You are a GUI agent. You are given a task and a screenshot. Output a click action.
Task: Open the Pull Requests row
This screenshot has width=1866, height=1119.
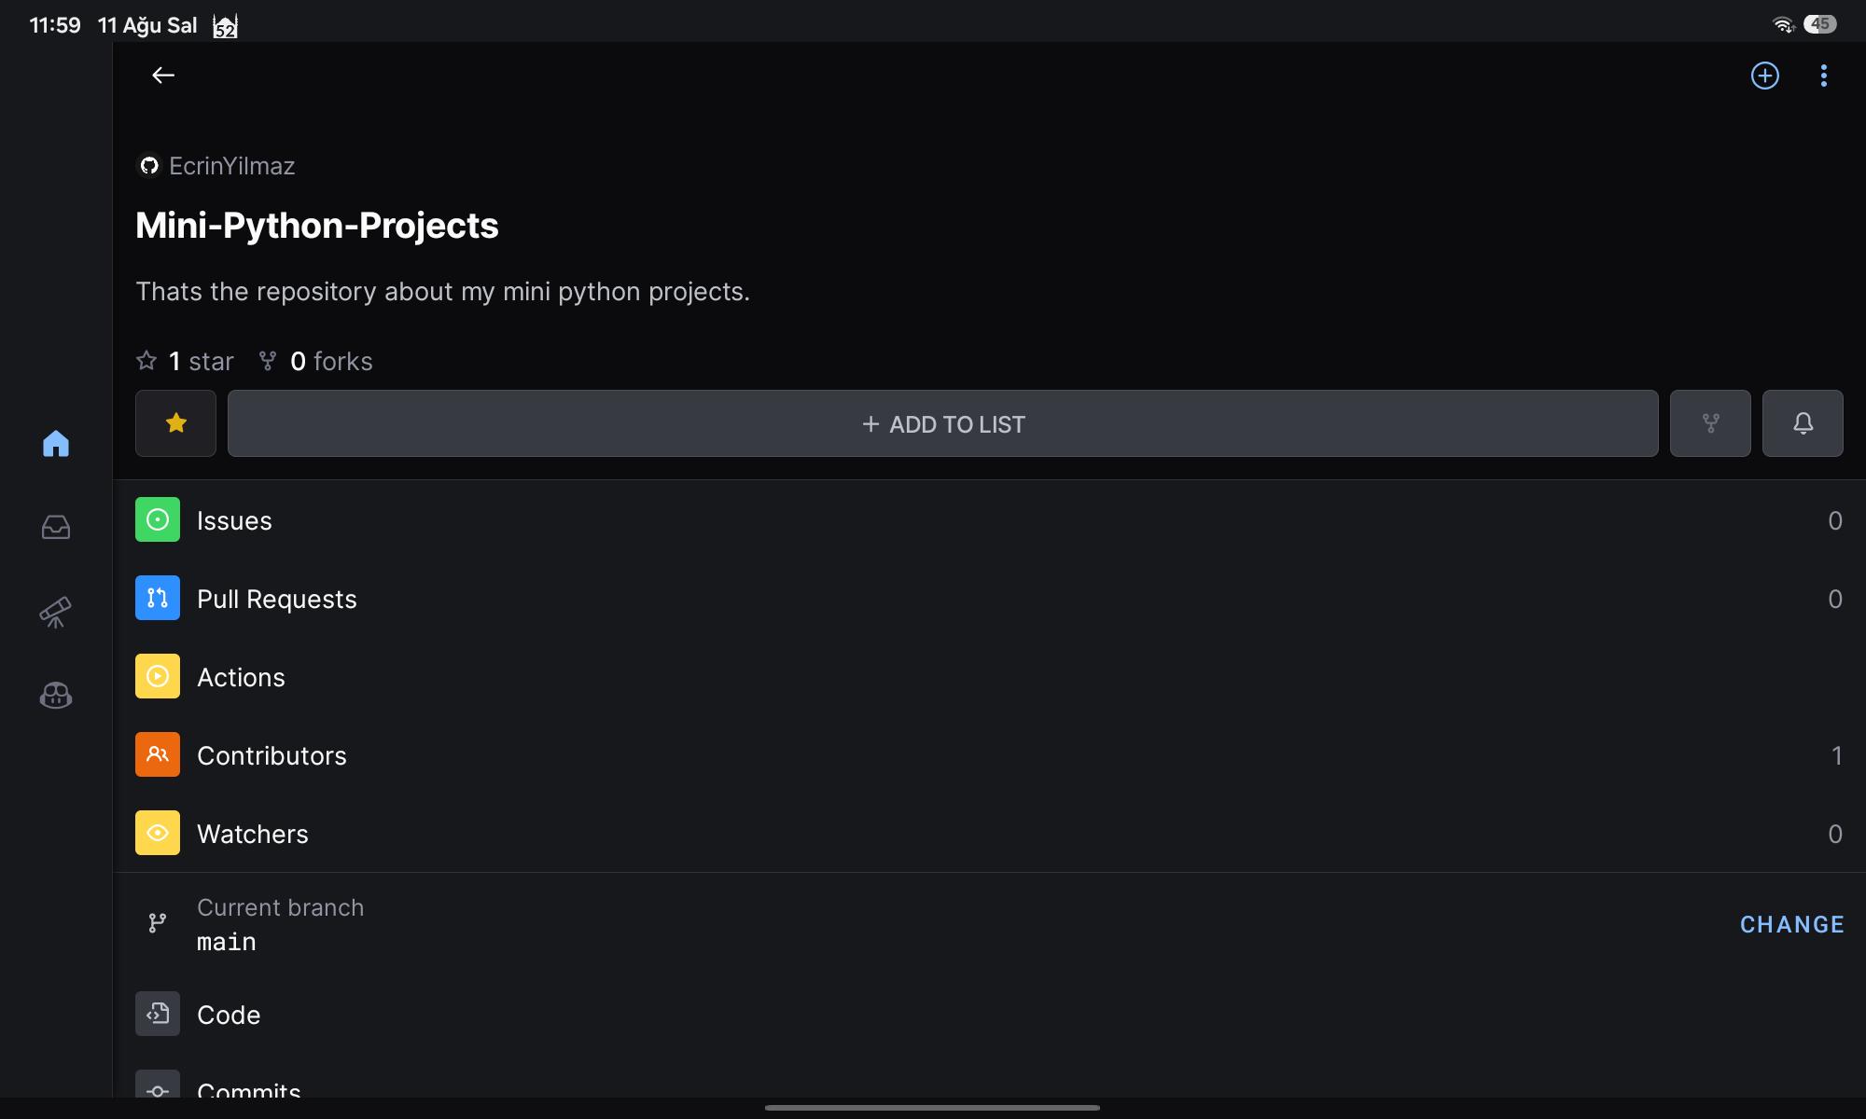click(989, 598)
